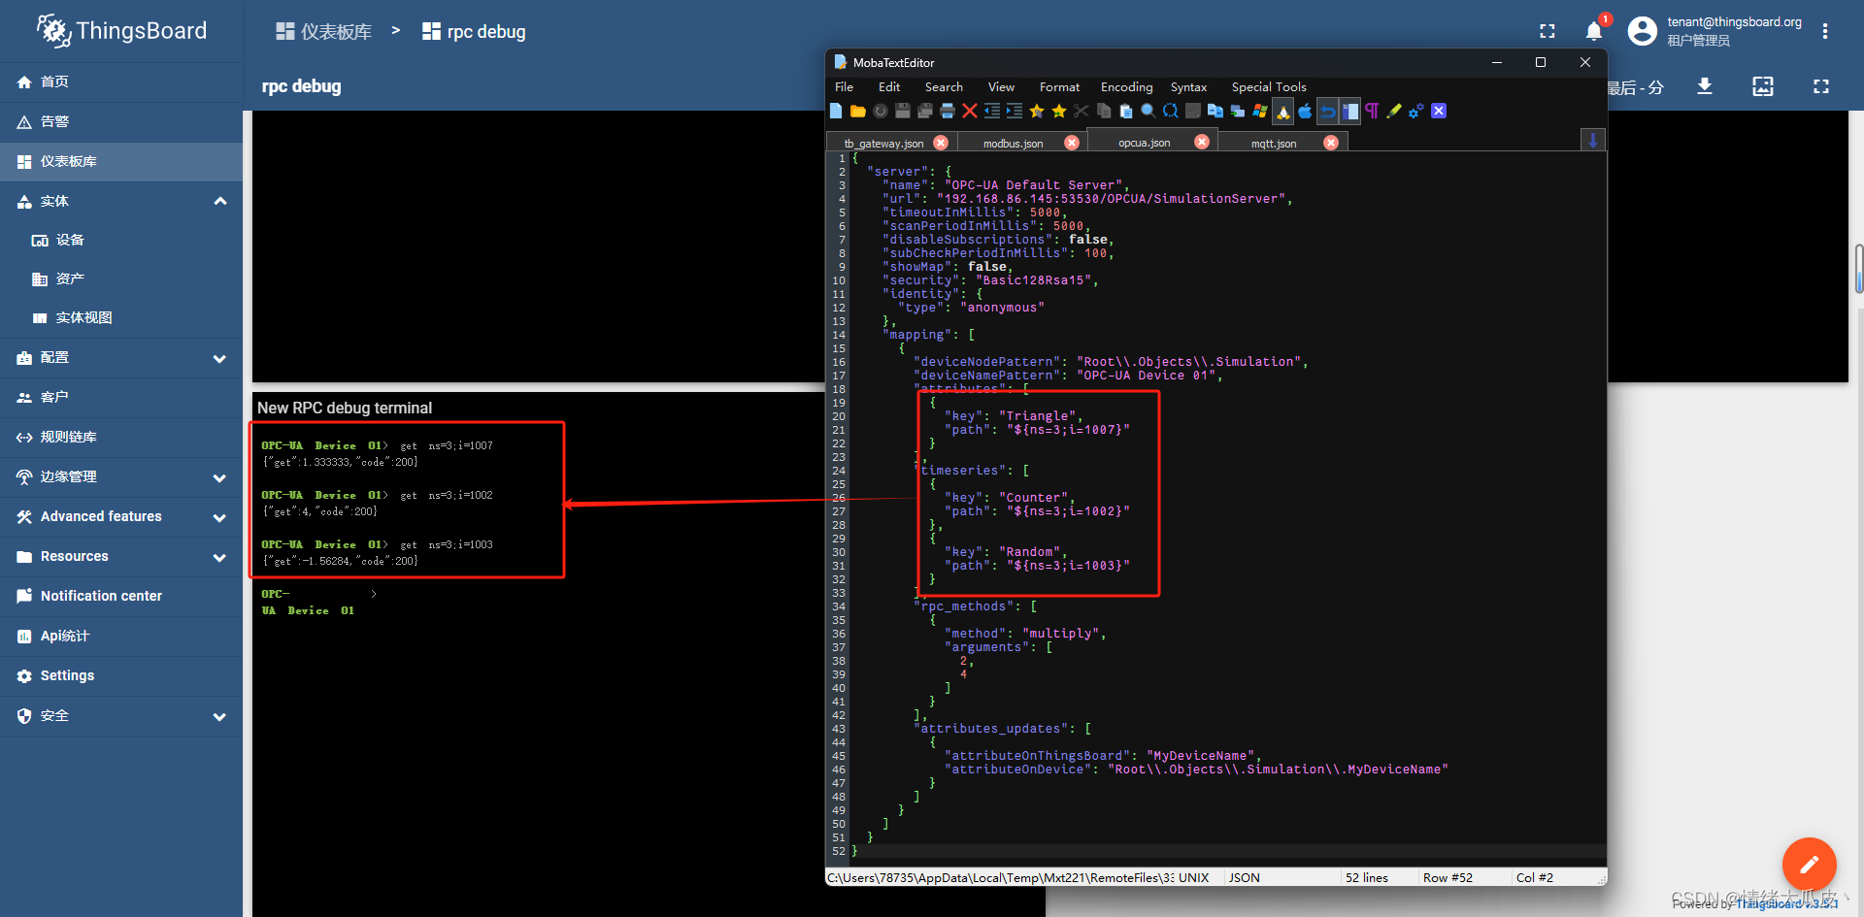Open File menu in MobaTextEditor
Image resolution: width=1864 pixels, height=917 pixels.
tap(844, 87)
